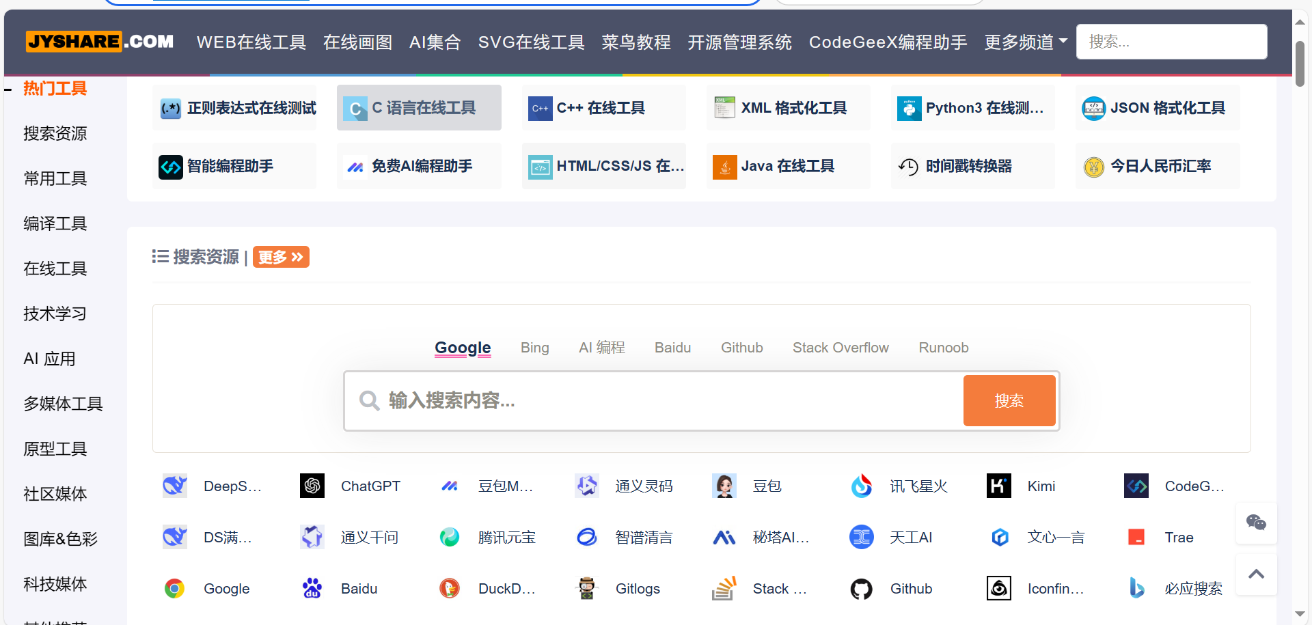
Task: Click the Google Chrome-style icon
Action: click(175, 588)
